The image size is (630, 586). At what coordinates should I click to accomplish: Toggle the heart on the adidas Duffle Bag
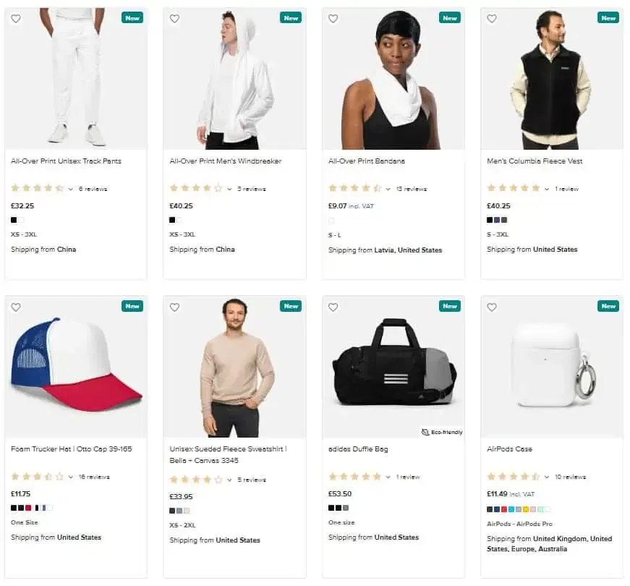(x=333, y=307)
